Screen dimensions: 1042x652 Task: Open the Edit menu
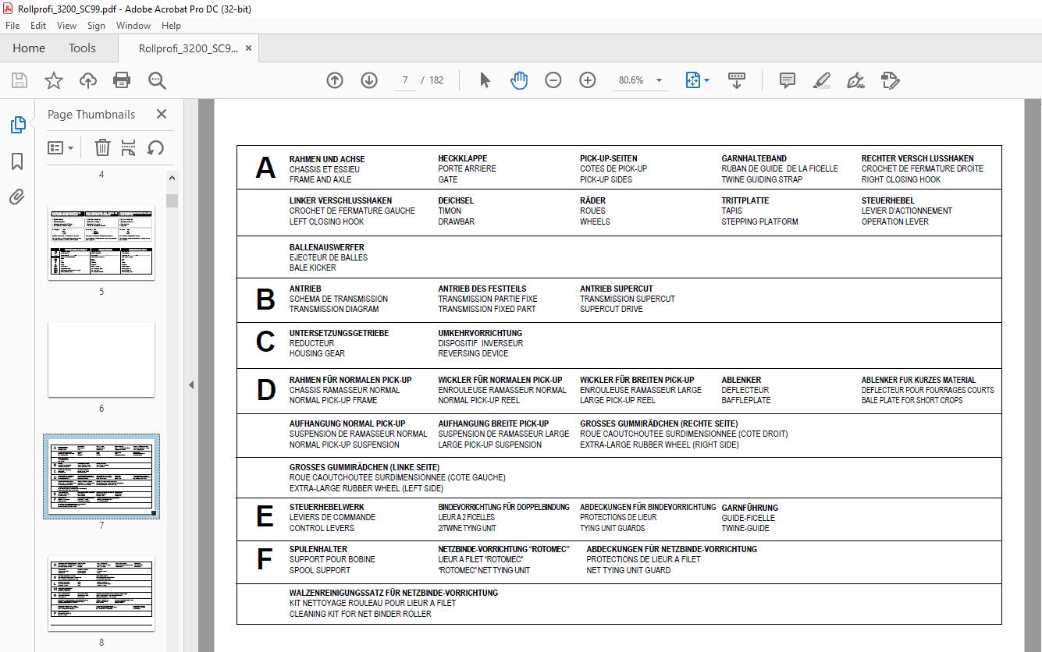[x=38, y=26]
